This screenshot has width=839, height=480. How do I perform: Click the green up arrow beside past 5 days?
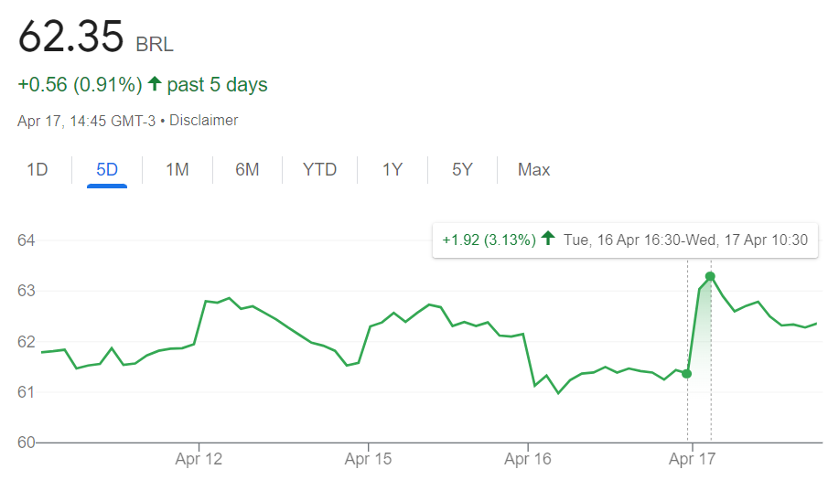[155, 83]
